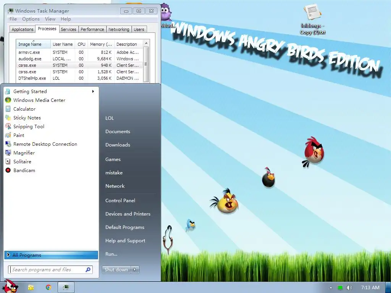The height and width of the screenshot is (293, 391).
Task: Select loldongs - Copy (2).txt desktop file
Action: (x=312, y=19)
